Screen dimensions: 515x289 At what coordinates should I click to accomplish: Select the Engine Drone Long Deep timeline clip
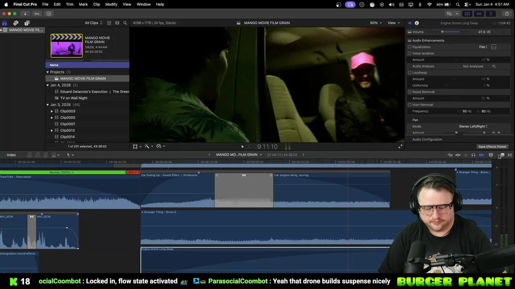point(265,260)
